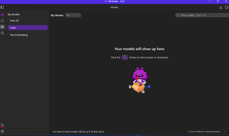229x136 pixels.
Task: Click the purple Discover button in hint text
Action: point(125,58)
